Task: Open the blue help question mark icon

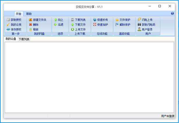Action: click(172, 14)
